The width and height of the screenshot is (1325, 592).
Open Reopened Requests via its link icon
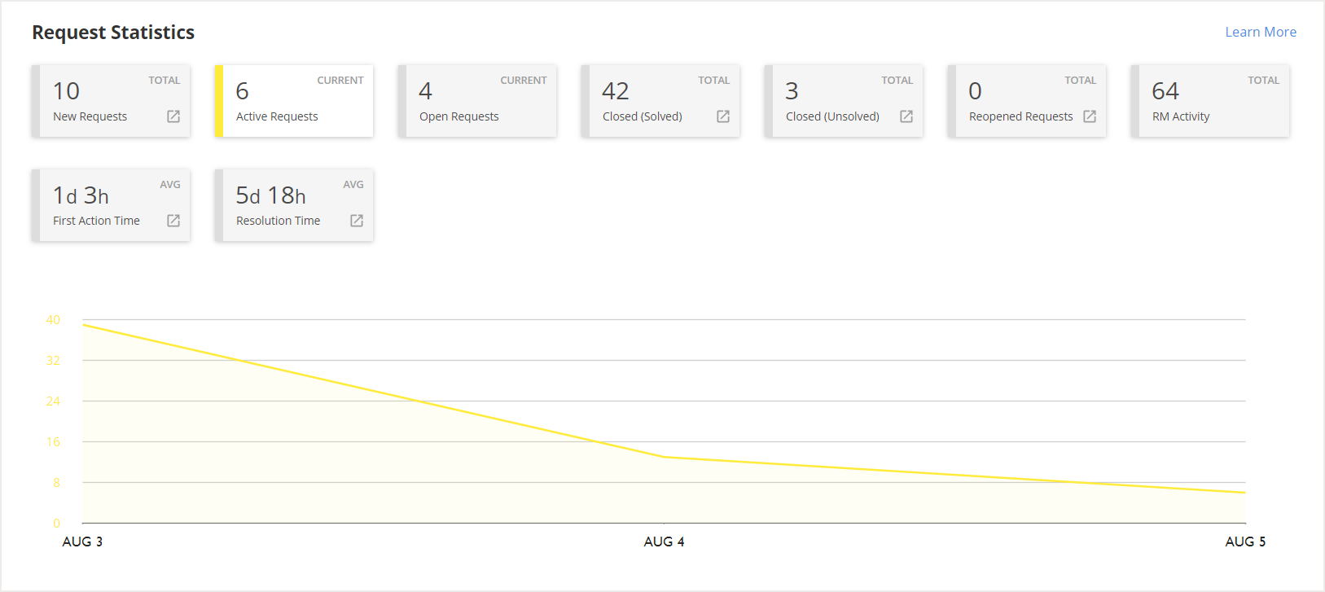(1090, 116)
